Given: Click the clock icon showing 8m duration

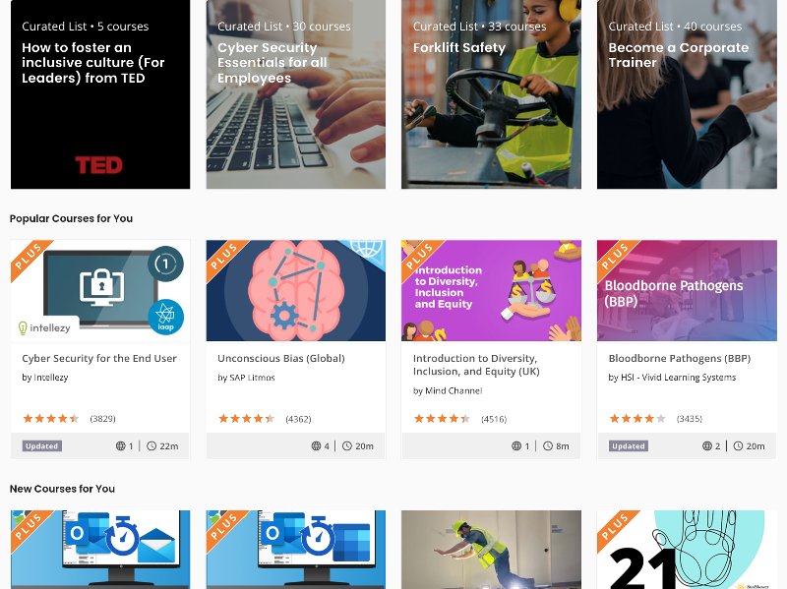Looking at the screenshot, I should [x=548, y=446].
